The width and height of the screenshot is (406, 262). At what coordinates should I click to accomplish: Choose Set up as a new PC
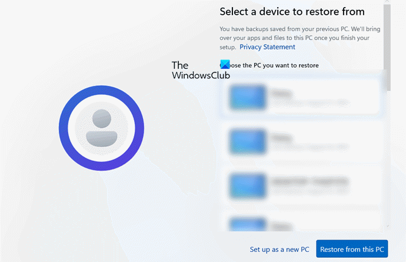[x=279, y=249]
